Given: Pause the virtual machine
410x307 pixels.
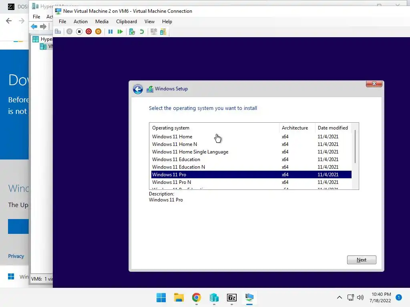Looking at the screenshot, I should (x=111, y=32).
